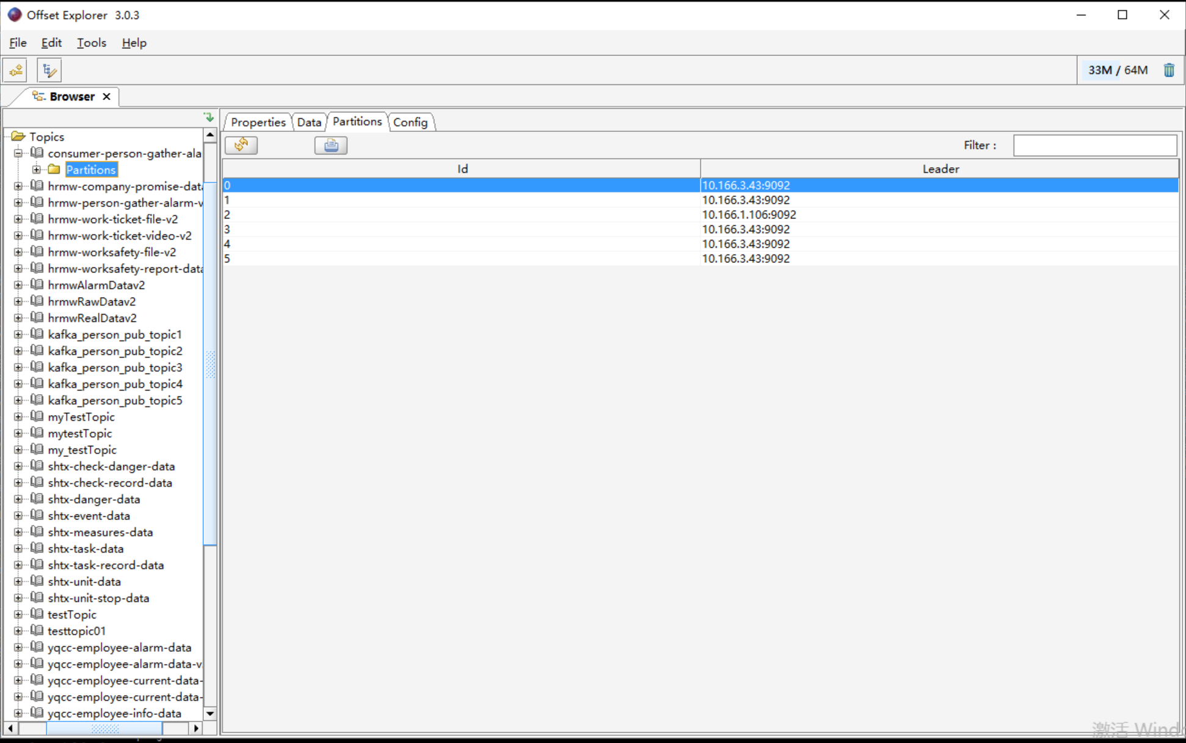Click the Leader column header

click(940, 169)
